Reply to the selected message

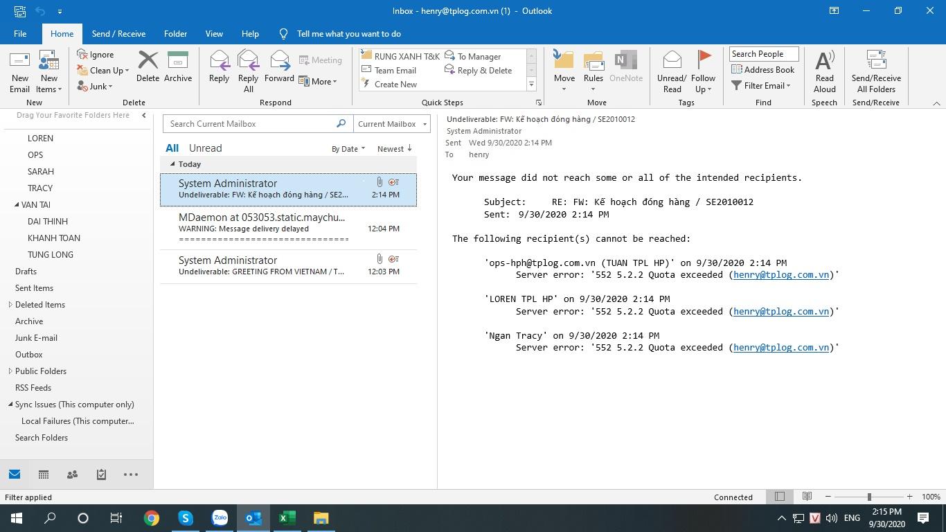(219, 67)
